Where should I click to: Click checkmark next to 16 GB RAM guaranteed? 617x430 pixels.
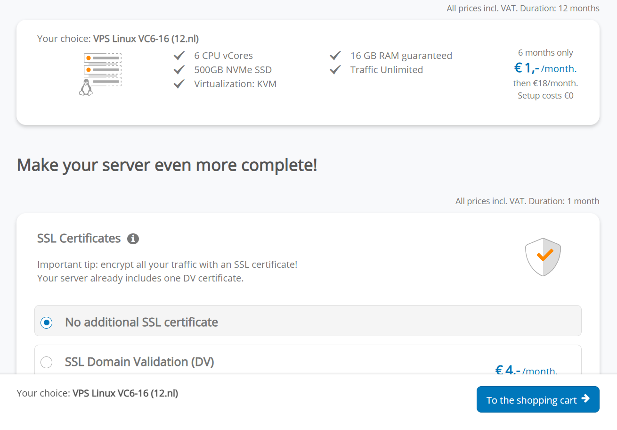pyautogui.click(x=335, y=56)
